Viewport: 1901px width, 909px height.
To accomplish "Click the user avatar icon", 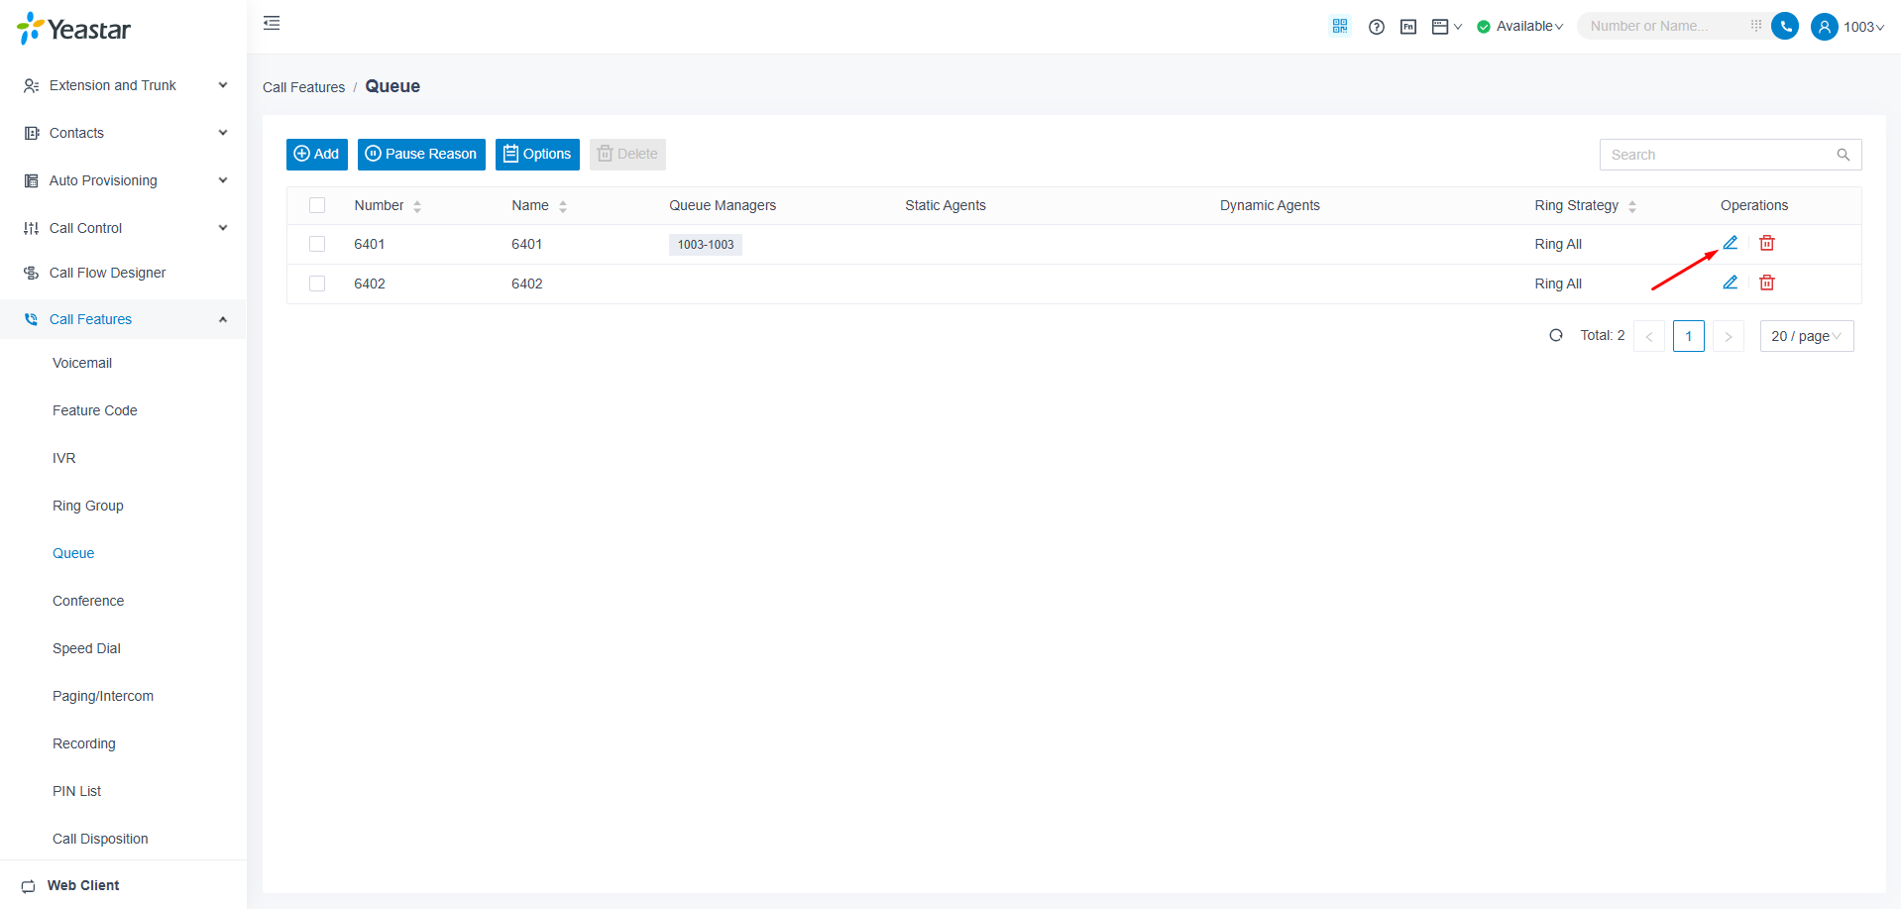I will (x=1824, y=27).
